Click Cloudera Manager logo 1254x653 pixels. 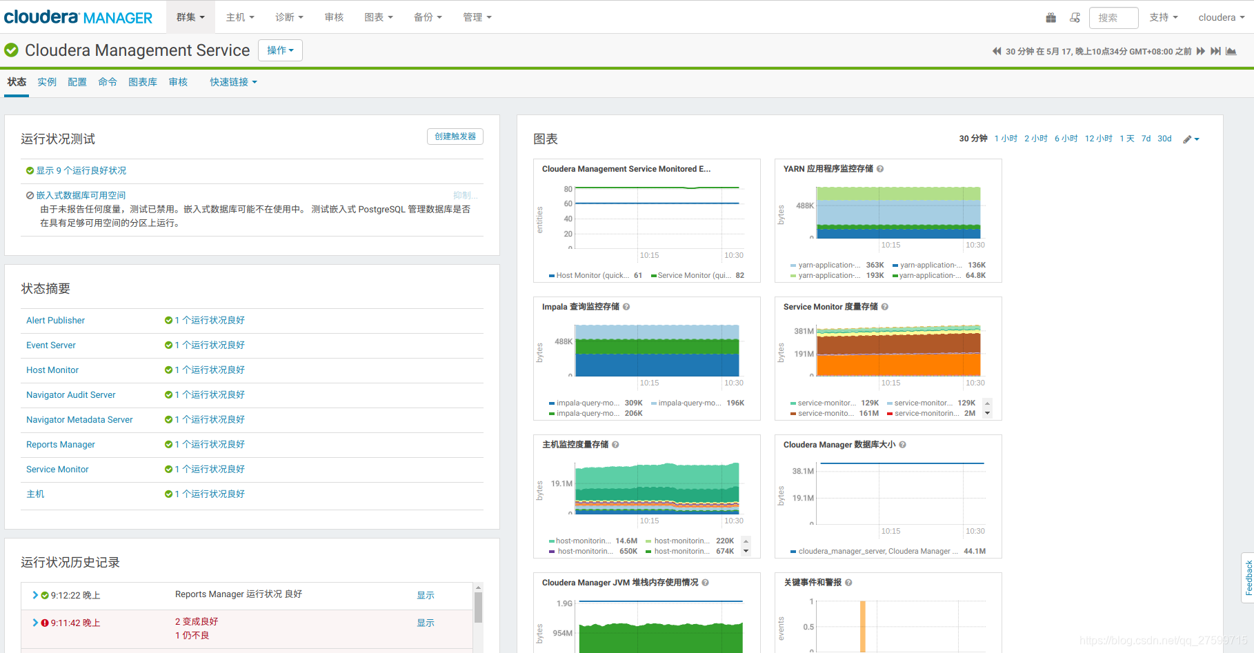click(x=78, y=17)
